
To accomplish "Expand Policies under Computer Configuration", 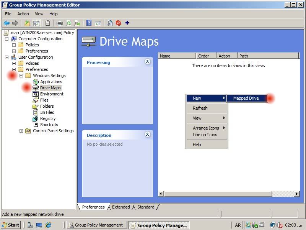I will tap(14, 45).
